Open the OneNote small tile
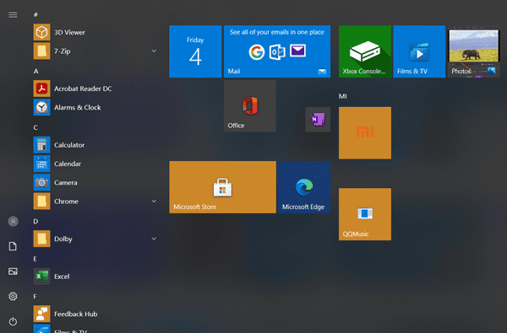 click(x=318, y=120)
